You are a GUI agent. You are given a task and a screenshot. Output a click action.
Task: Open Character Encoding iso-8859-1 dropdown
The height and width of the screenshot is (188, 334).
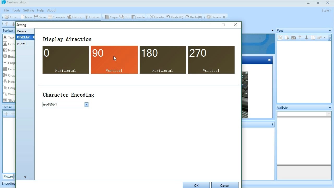click(86, 105)
